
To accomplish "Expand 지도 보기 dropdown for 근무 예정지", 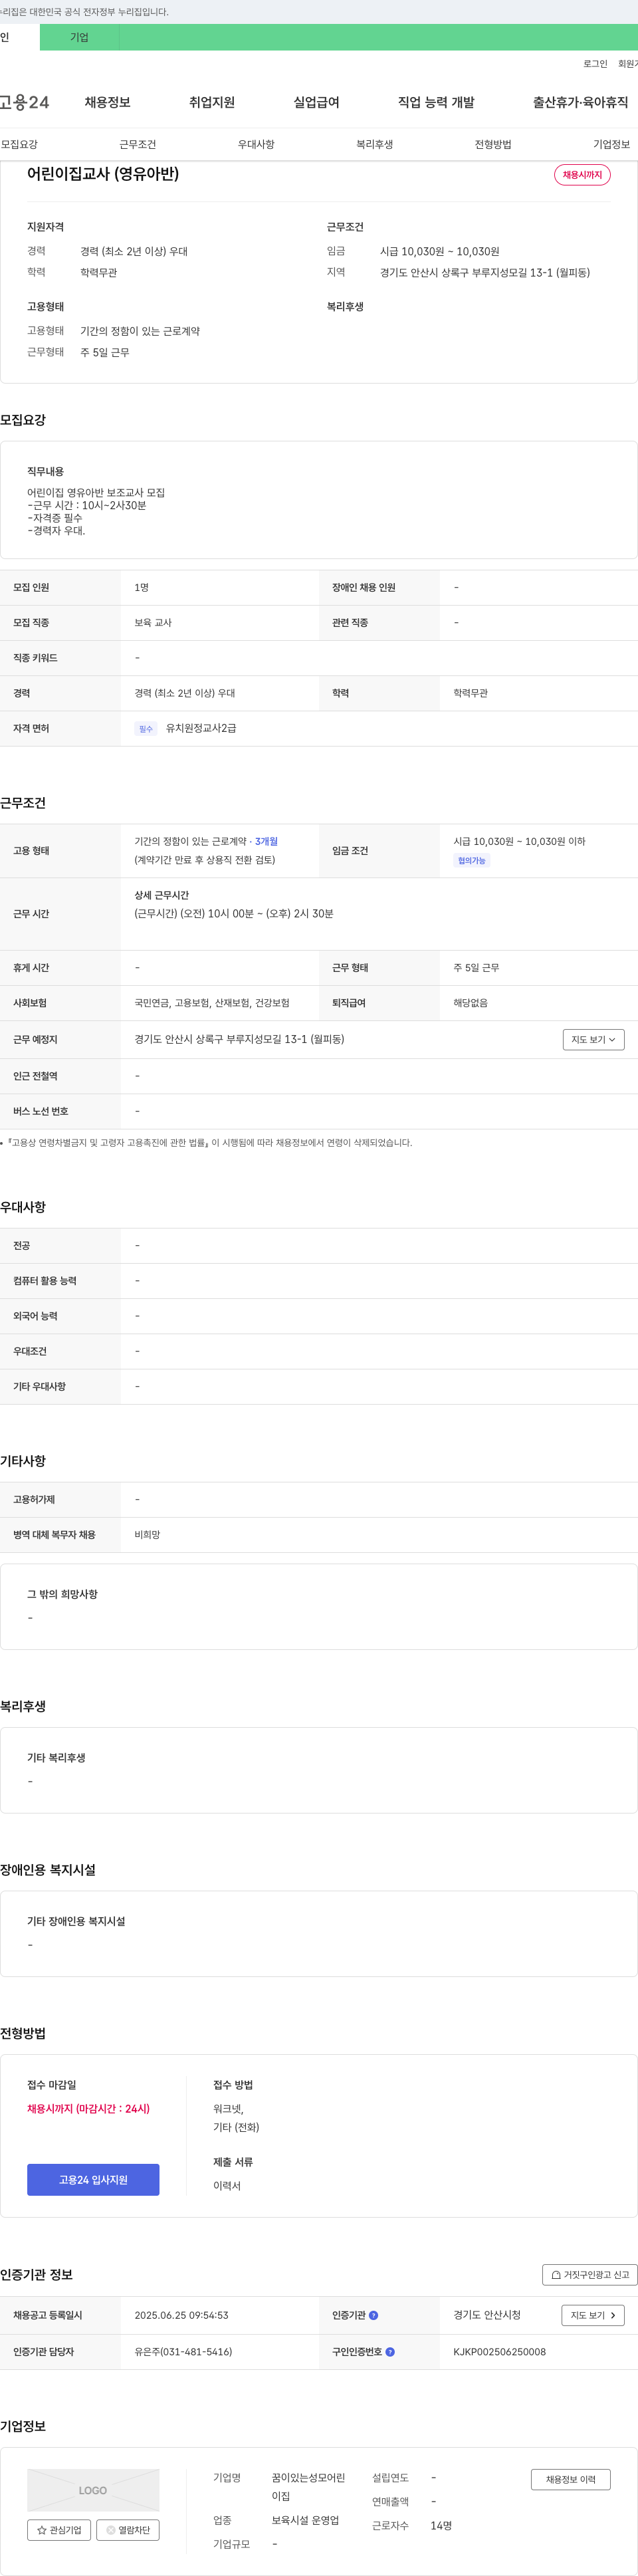I will 593,1040.
